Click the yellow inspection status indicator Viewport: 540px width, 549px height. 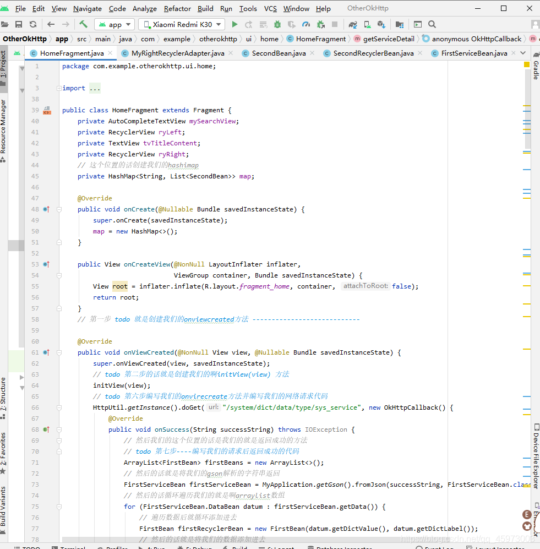coord(526,64)
